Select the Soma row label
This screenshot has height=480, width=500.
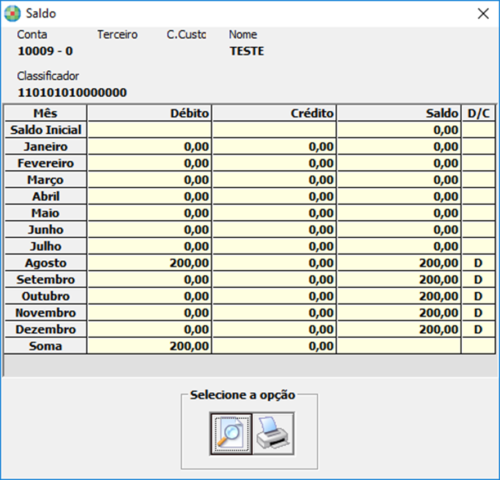(x=46, y=346)
